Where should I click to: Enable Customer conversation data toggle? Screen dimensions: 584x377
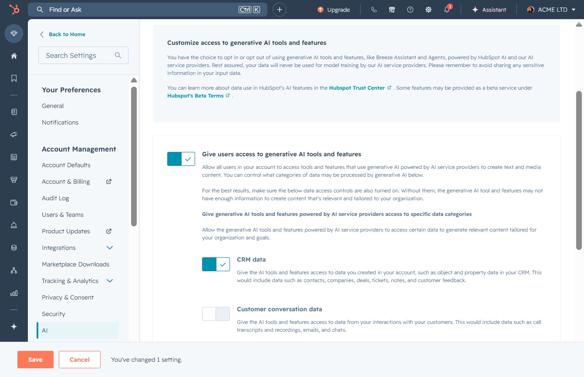[216, 314]
